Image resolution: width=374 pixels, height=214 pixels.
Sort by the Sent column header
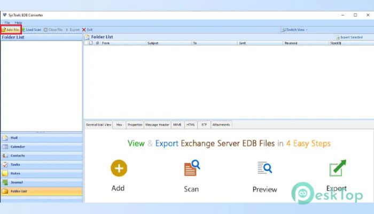point(260,43)
